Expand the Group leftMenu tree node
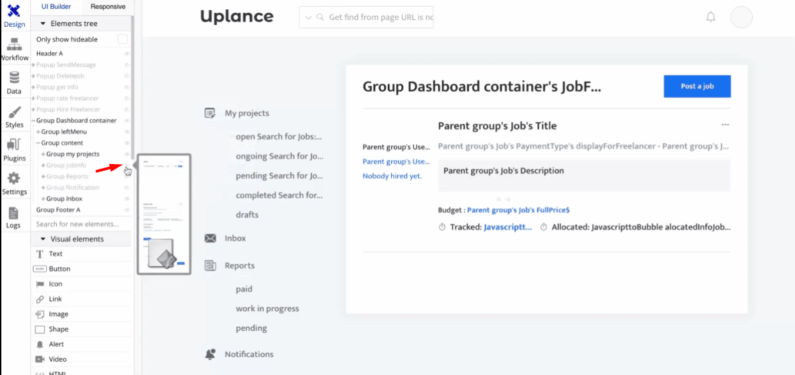This screenshot has height=375, width=795. 39,132
